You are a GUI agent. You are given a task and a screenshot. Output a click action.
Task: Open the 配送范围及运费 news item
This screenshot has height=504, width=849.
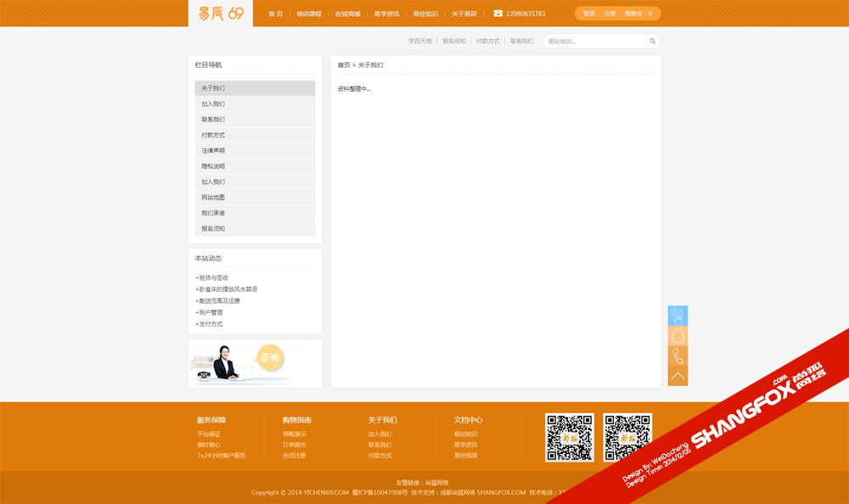217,301
